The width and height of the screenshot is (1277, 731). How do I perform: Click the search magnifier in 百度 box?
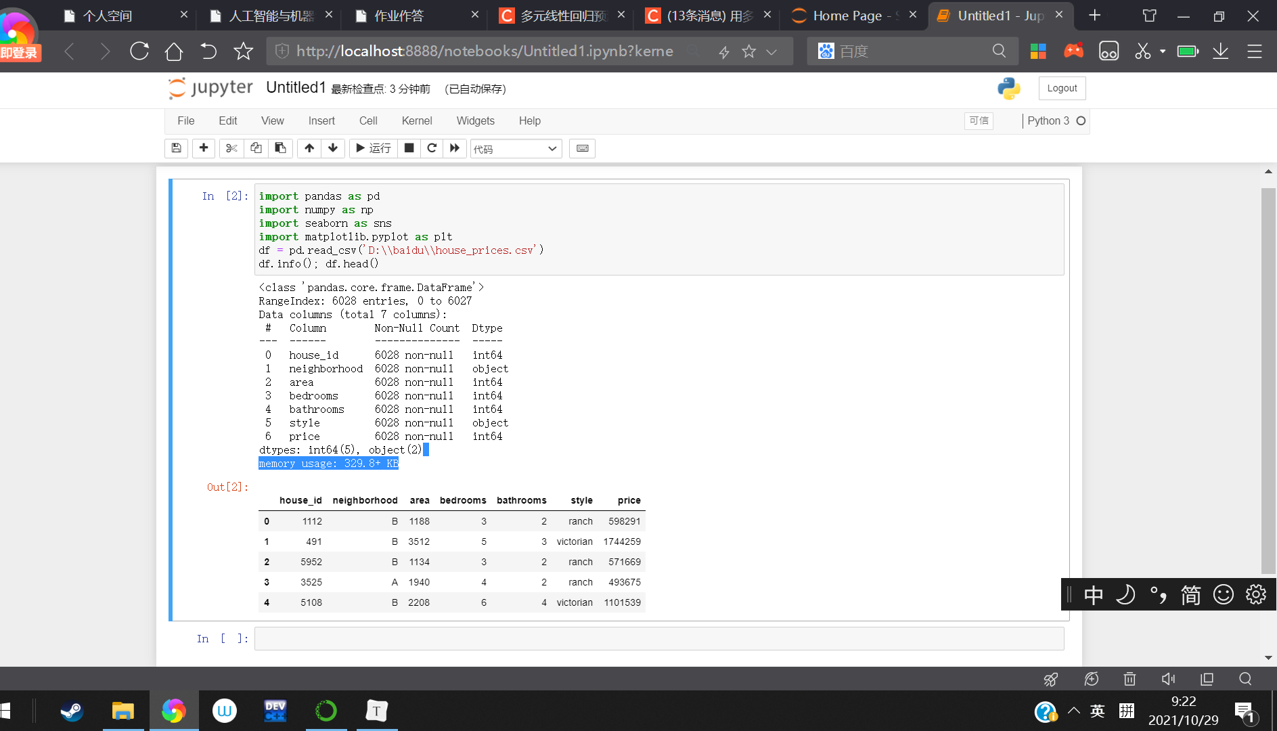[x=999, y=51]
